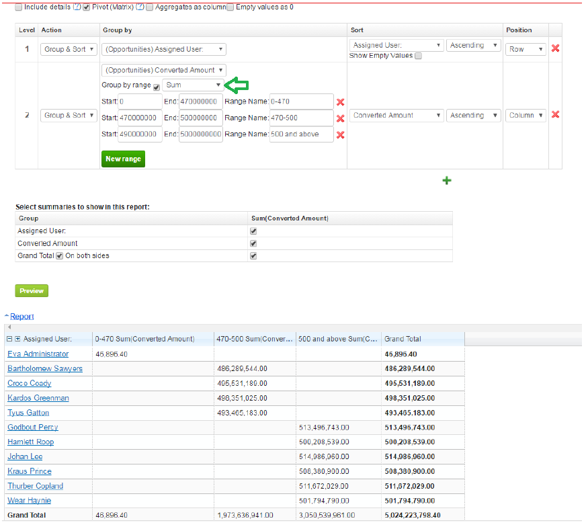Viewport: 588px width, 527px height.
Task: Add a new grouping level with green plus
Action: click(447, 181)
